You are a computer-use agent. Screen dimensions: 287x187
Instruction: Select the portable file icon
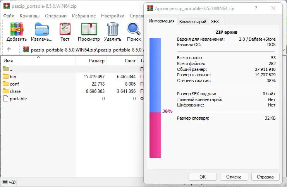(6, 98)
